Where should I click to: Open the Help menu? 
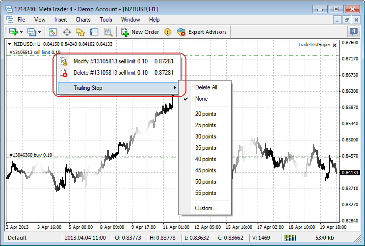tap(155, 20)
